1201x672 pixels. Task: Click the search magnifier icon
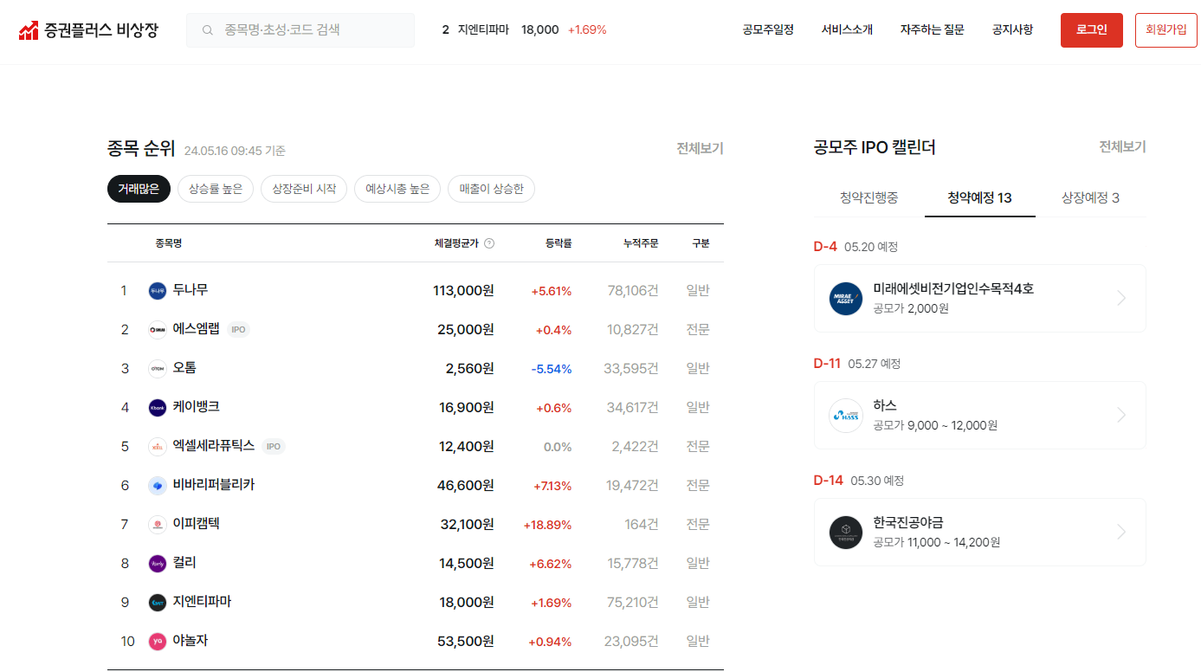click(x=207, y=29)
